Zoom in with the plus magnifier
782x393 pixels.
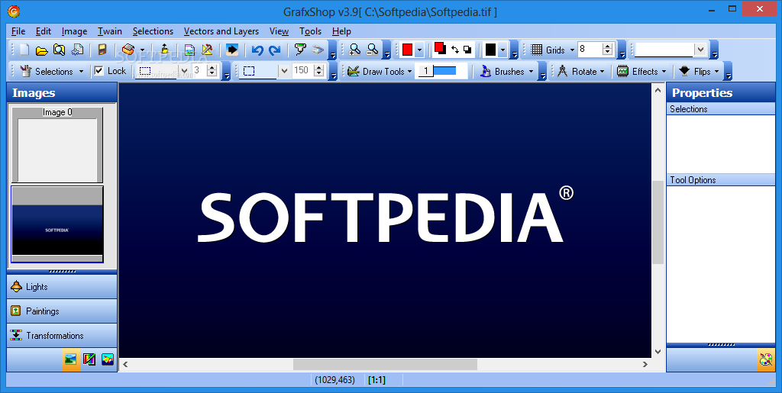[354, 50]
